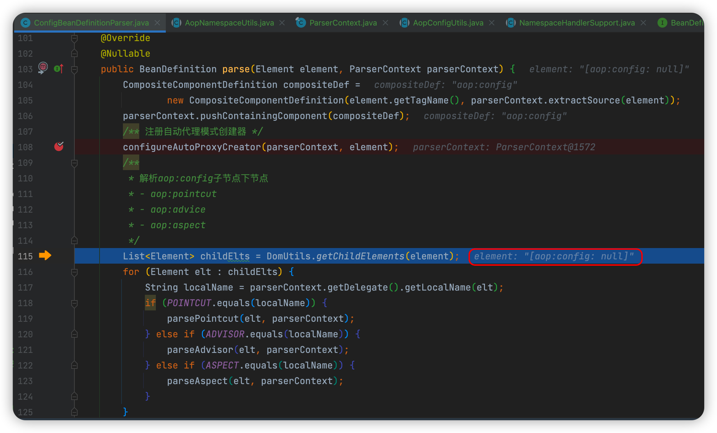Close the NamespaceHandlerSupport.java tab
The image size is (717, 433).
pyautogui.click(x=643, y=23)
